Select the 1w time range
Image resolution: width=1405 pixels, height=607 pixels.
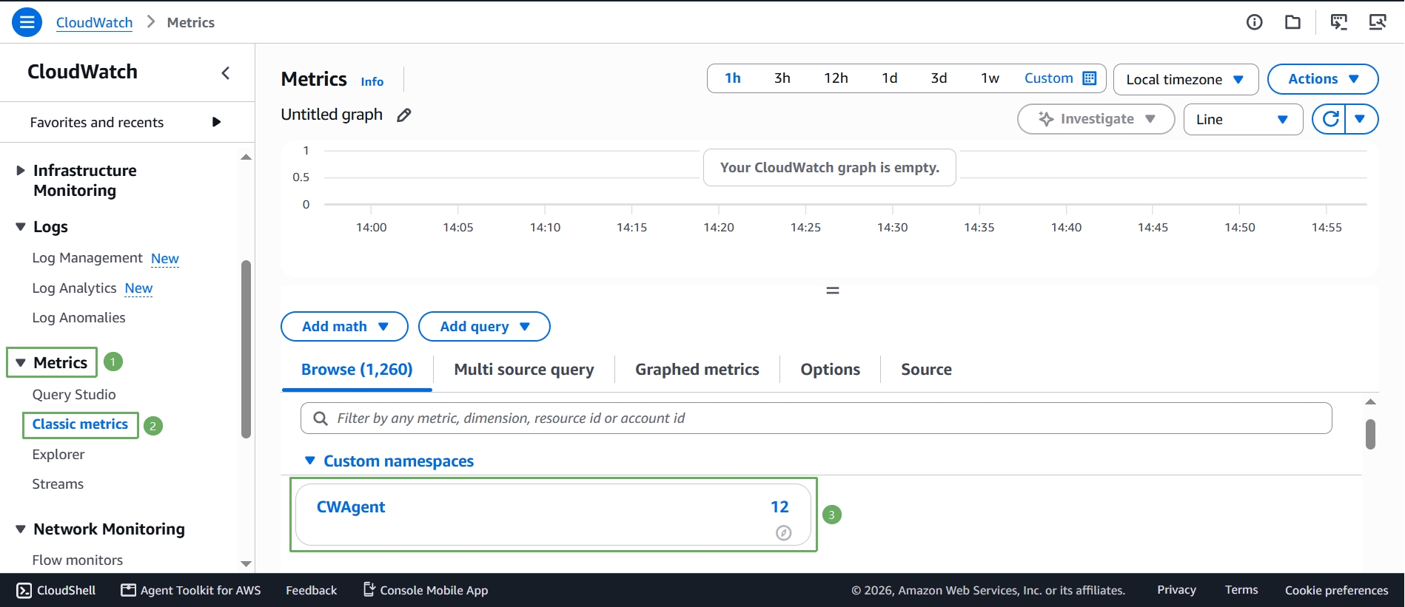click(990, 78)
